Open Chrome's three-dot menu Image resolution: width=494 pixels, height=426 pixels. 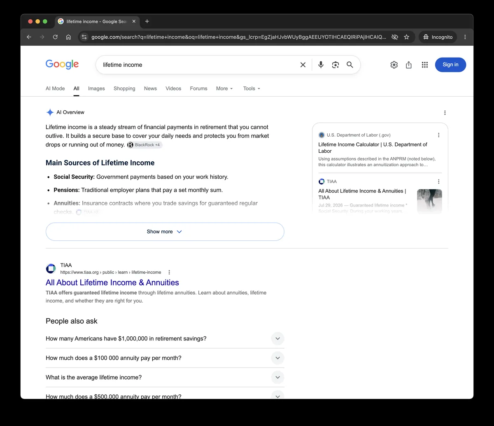coord(465,37)
